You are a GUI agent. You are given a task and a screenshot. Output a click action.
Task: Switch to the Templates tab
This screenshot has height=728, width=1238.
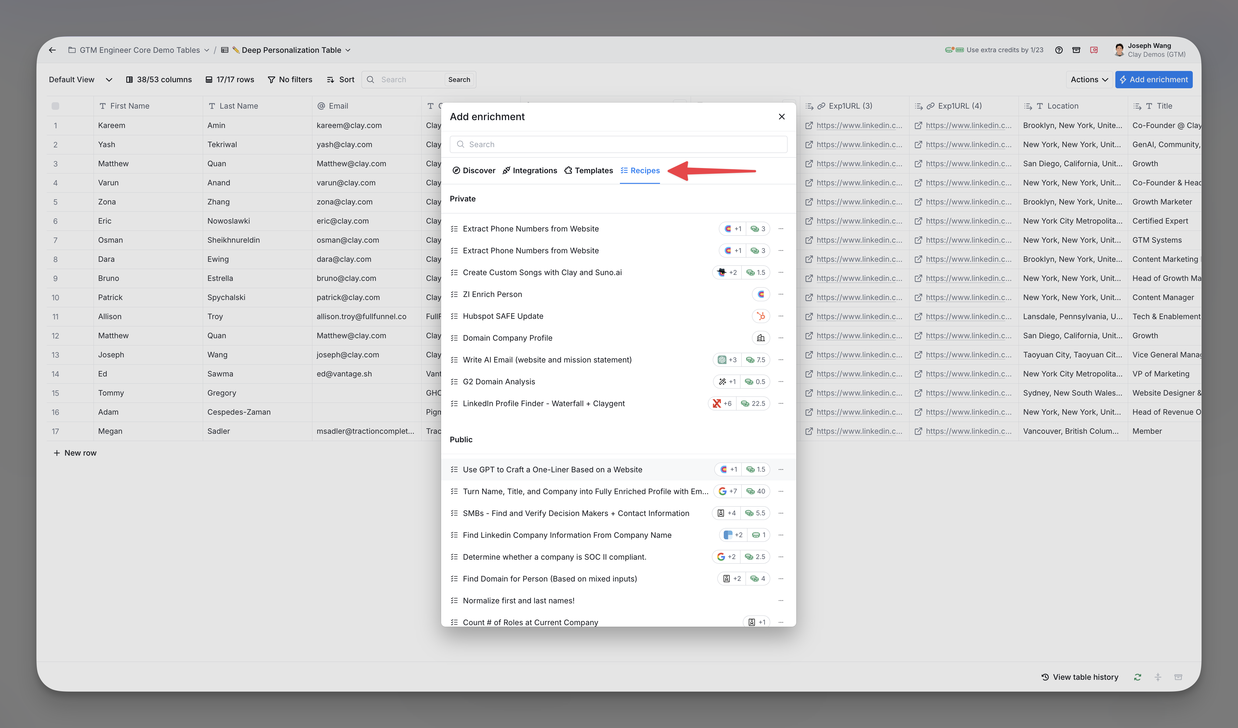coord(589,170)
